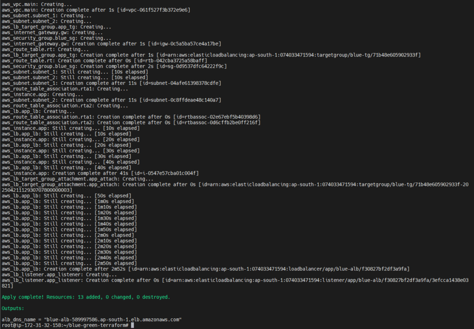Viewport: 474px width, 329px height.
Task: Click the '[2m20s elapsed]' app_lb line
Action: [69, 247]
